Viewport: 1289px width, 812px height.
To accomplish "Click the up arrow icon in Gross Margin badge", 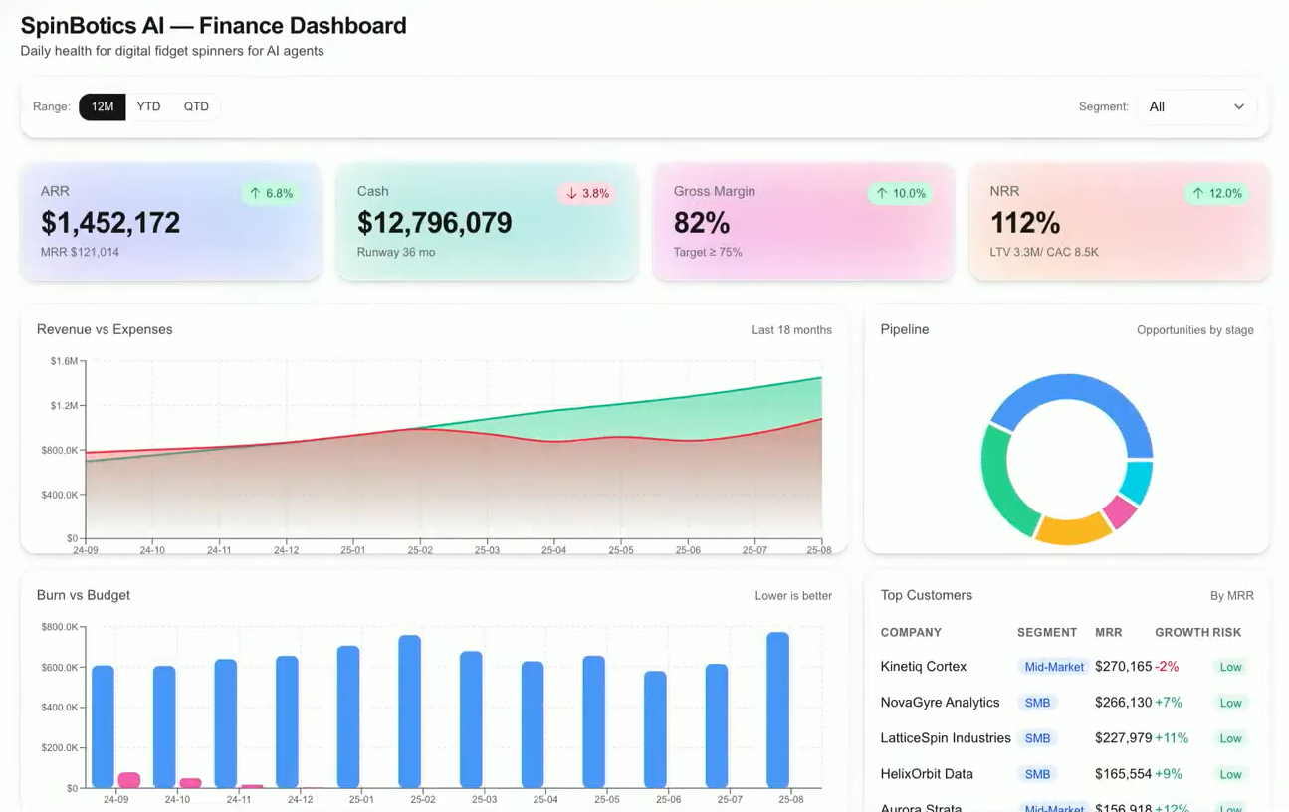I will point(882,193).
